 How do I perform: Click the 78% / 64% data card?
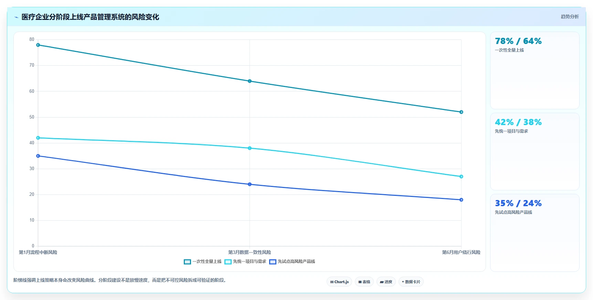[x=535, y=70]
